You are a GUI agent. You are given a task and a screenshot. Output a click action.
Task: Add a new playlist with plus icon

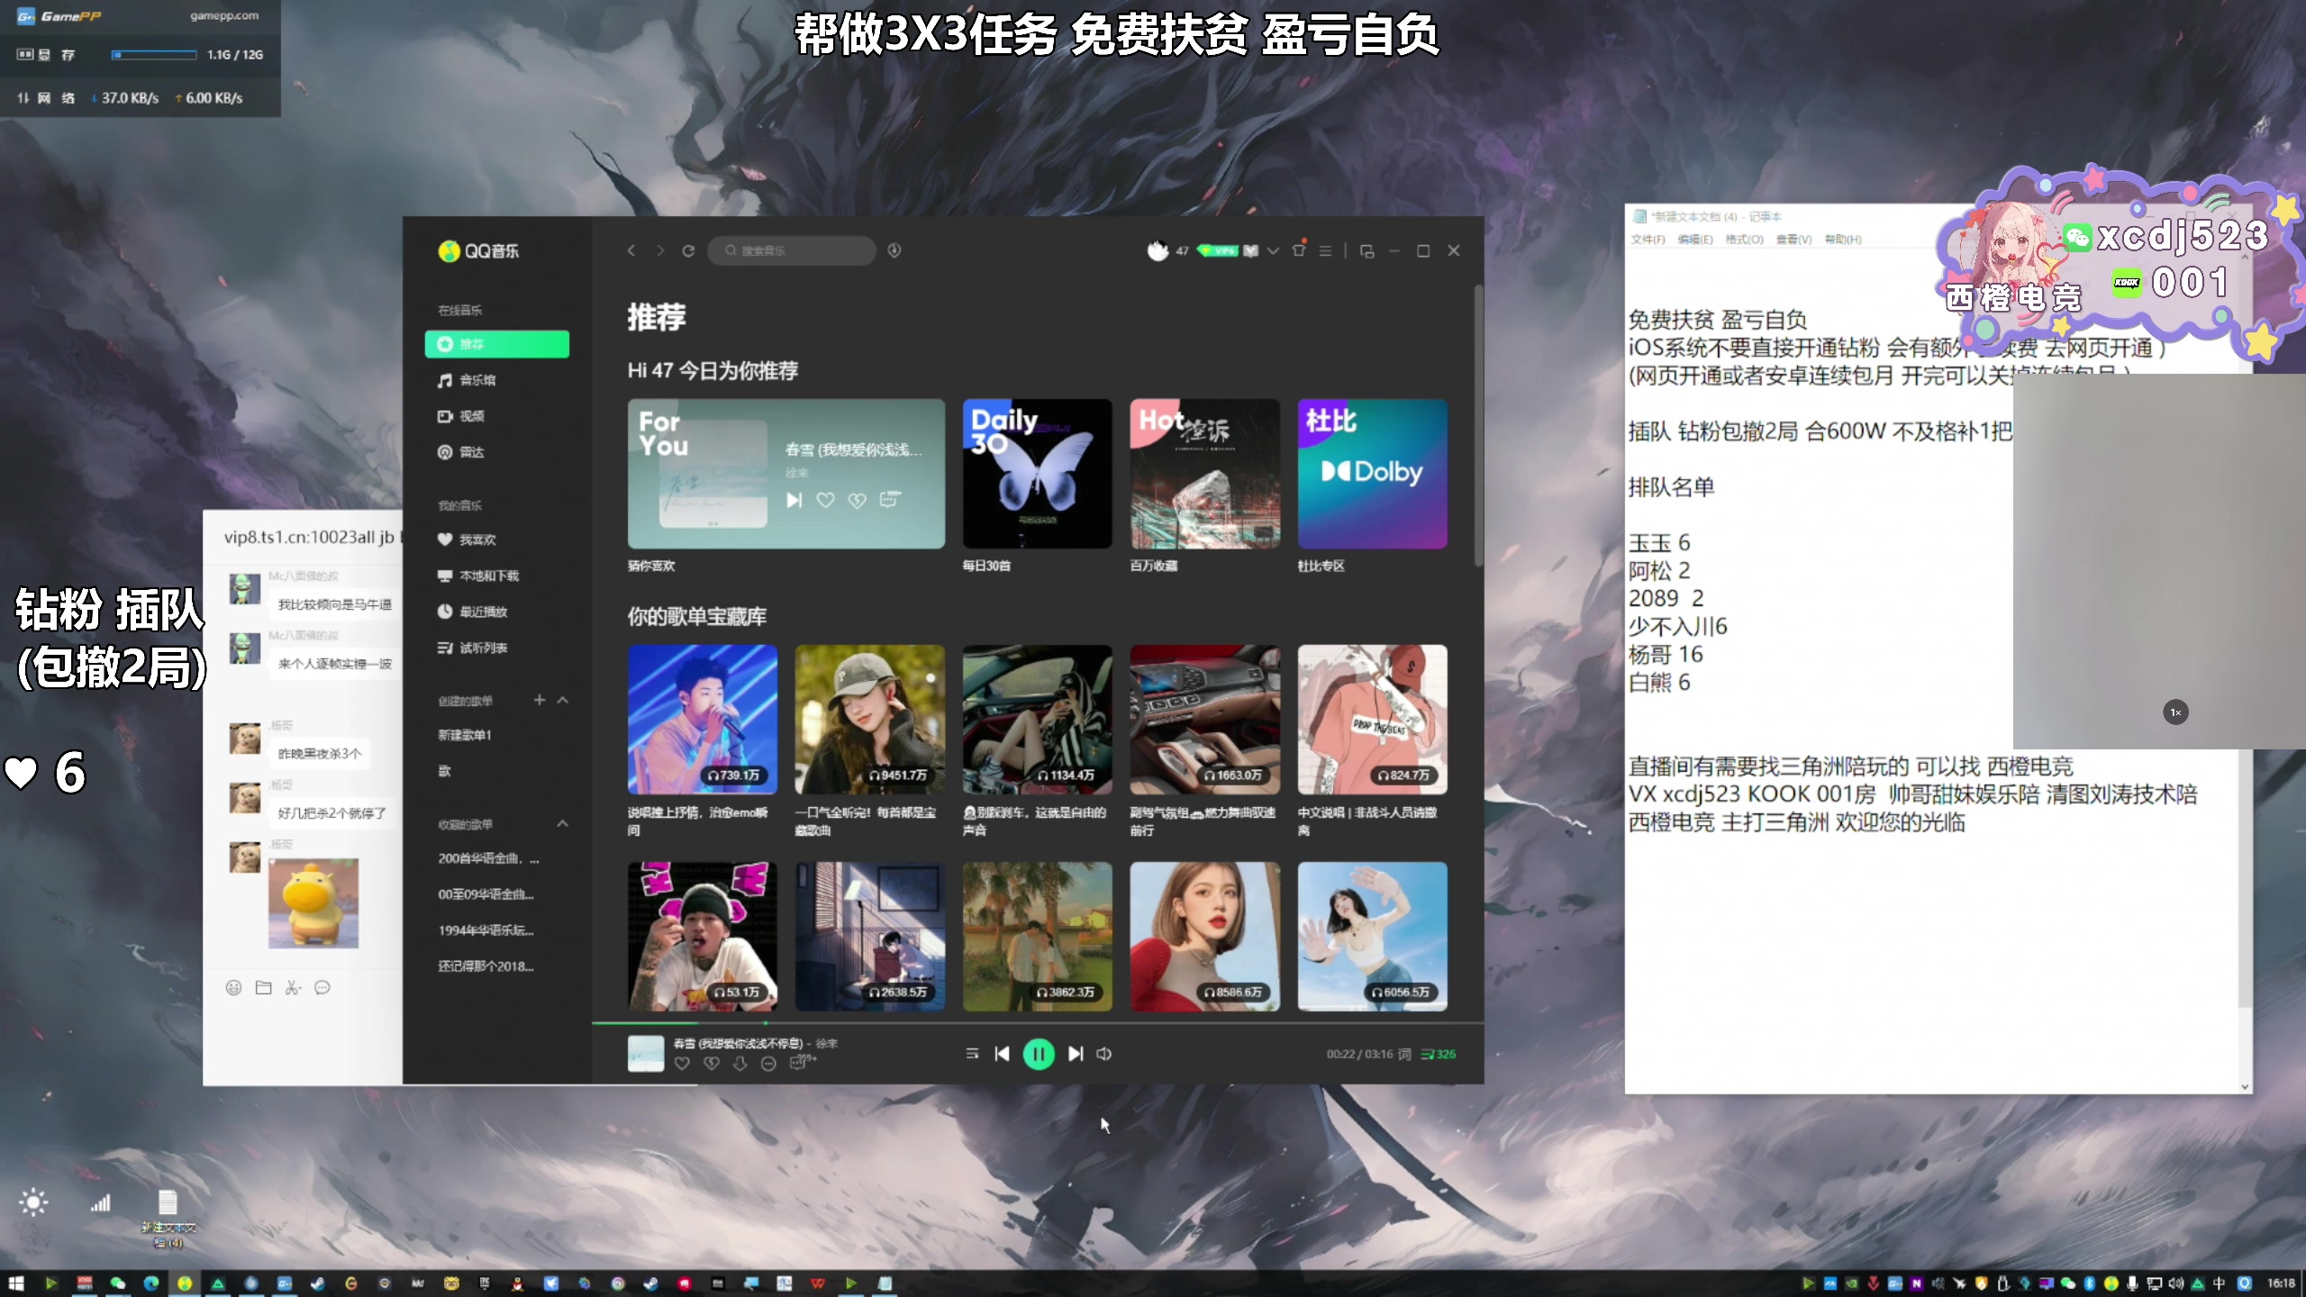click(540, 700)
